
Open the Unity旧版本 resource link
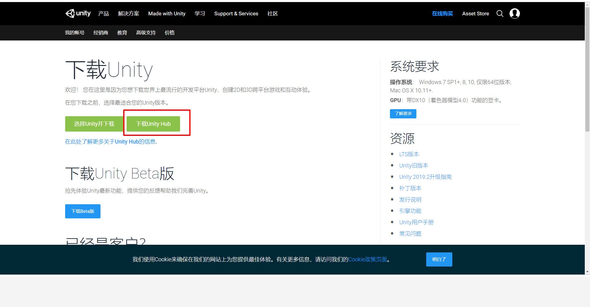(x=414, y=166)
